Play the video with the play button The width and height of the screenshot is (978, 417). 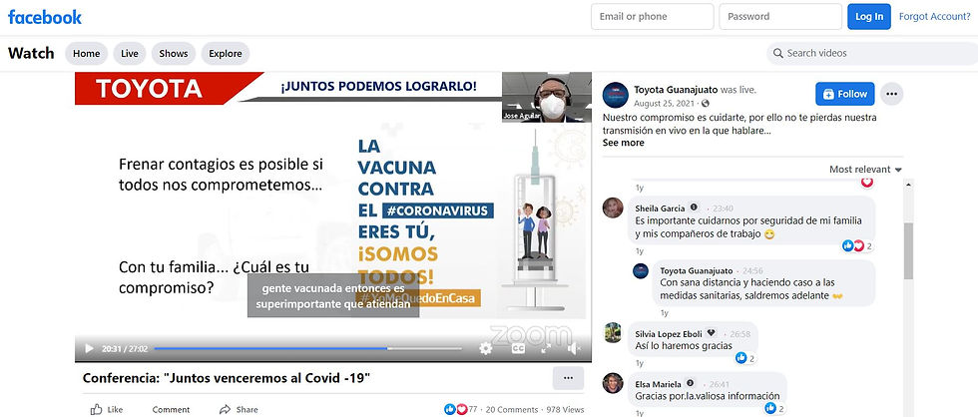(x=89, y=348)
